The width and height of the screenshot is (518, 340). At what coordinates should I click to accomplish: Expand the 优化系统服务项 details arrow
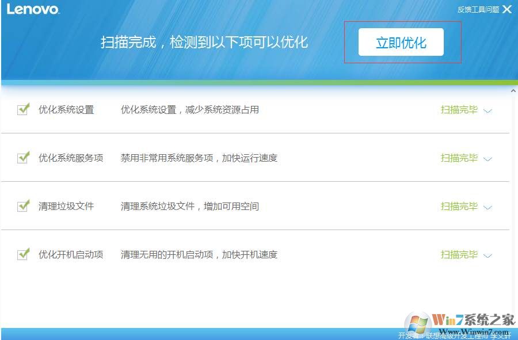487,159
